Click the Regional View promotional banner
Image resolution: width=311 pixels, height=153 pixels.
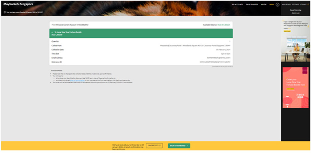click(x=295, y=41)
